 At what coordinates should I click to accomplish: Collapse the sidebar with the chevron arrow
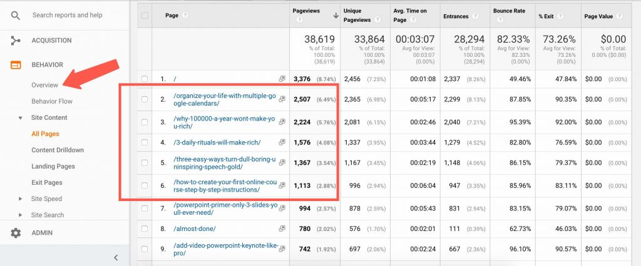(x=116, y=257)
